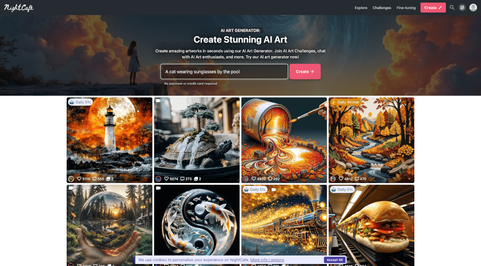This screenshot has width=481, height=266.
Task: Go to the Challenges page
Action: (382, 8)
